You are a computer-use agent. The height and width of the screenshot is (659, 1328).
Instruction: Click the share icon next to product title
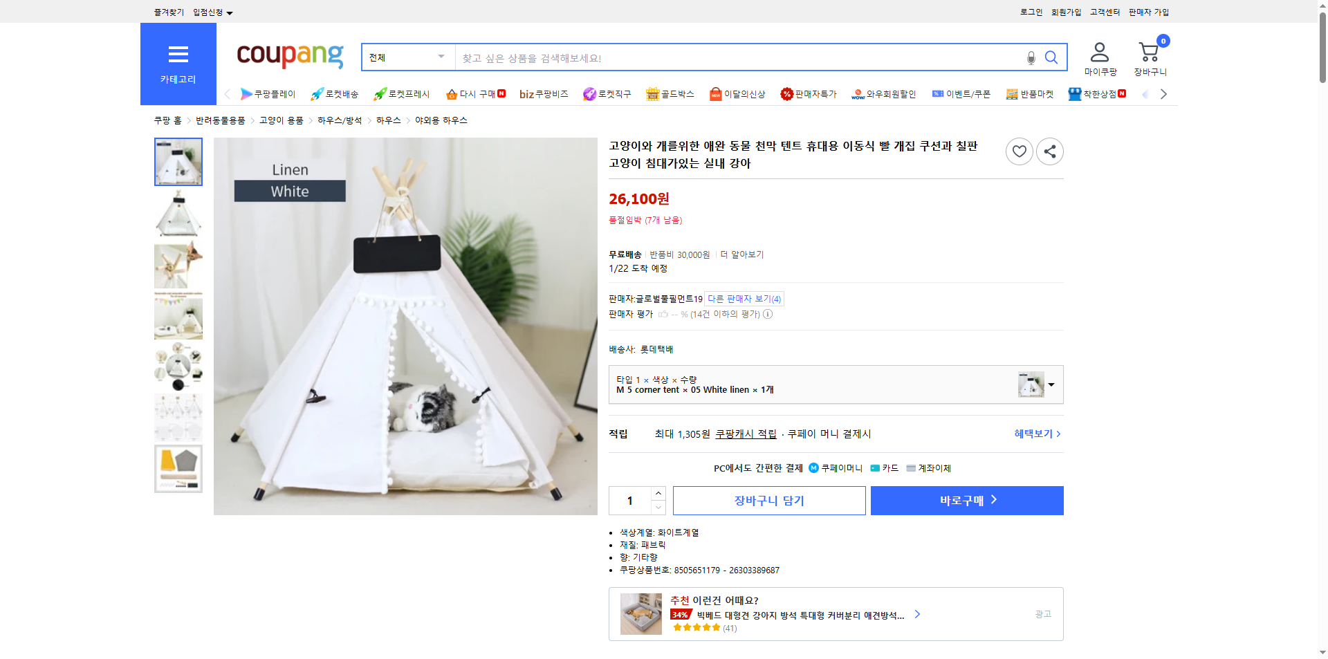tap(1049, 151)
